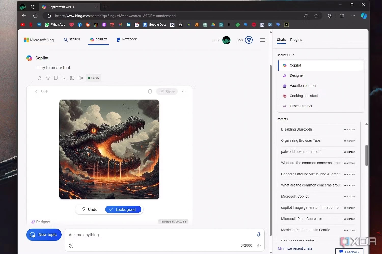Image resolution: width=382 pixels, height=254 pixels.
Task: Open the Plugins tab
Action: click(296, 40)
